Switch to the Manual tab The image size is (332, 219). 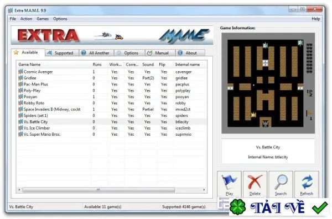click(160, 53)
